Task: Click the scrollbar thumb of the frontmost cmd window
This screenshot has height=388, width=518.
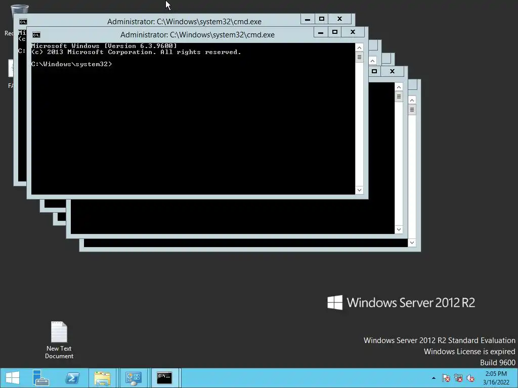Action: point(359,57)
